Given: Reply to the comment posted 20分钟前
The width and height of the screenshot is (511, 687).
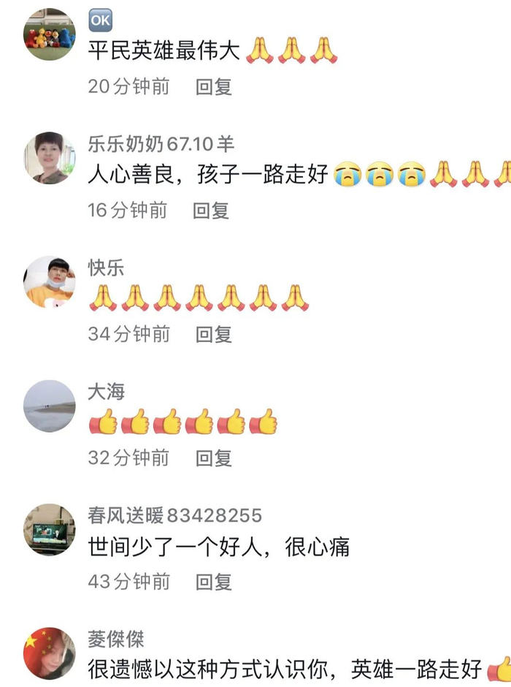Looking at the screenshot, I should coord(213,86).
